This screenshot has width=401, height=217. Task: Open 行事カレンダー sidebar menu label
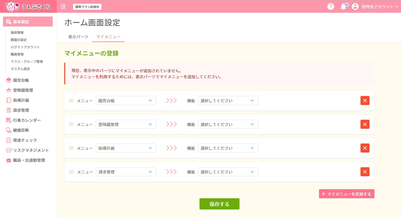point(27,120)
